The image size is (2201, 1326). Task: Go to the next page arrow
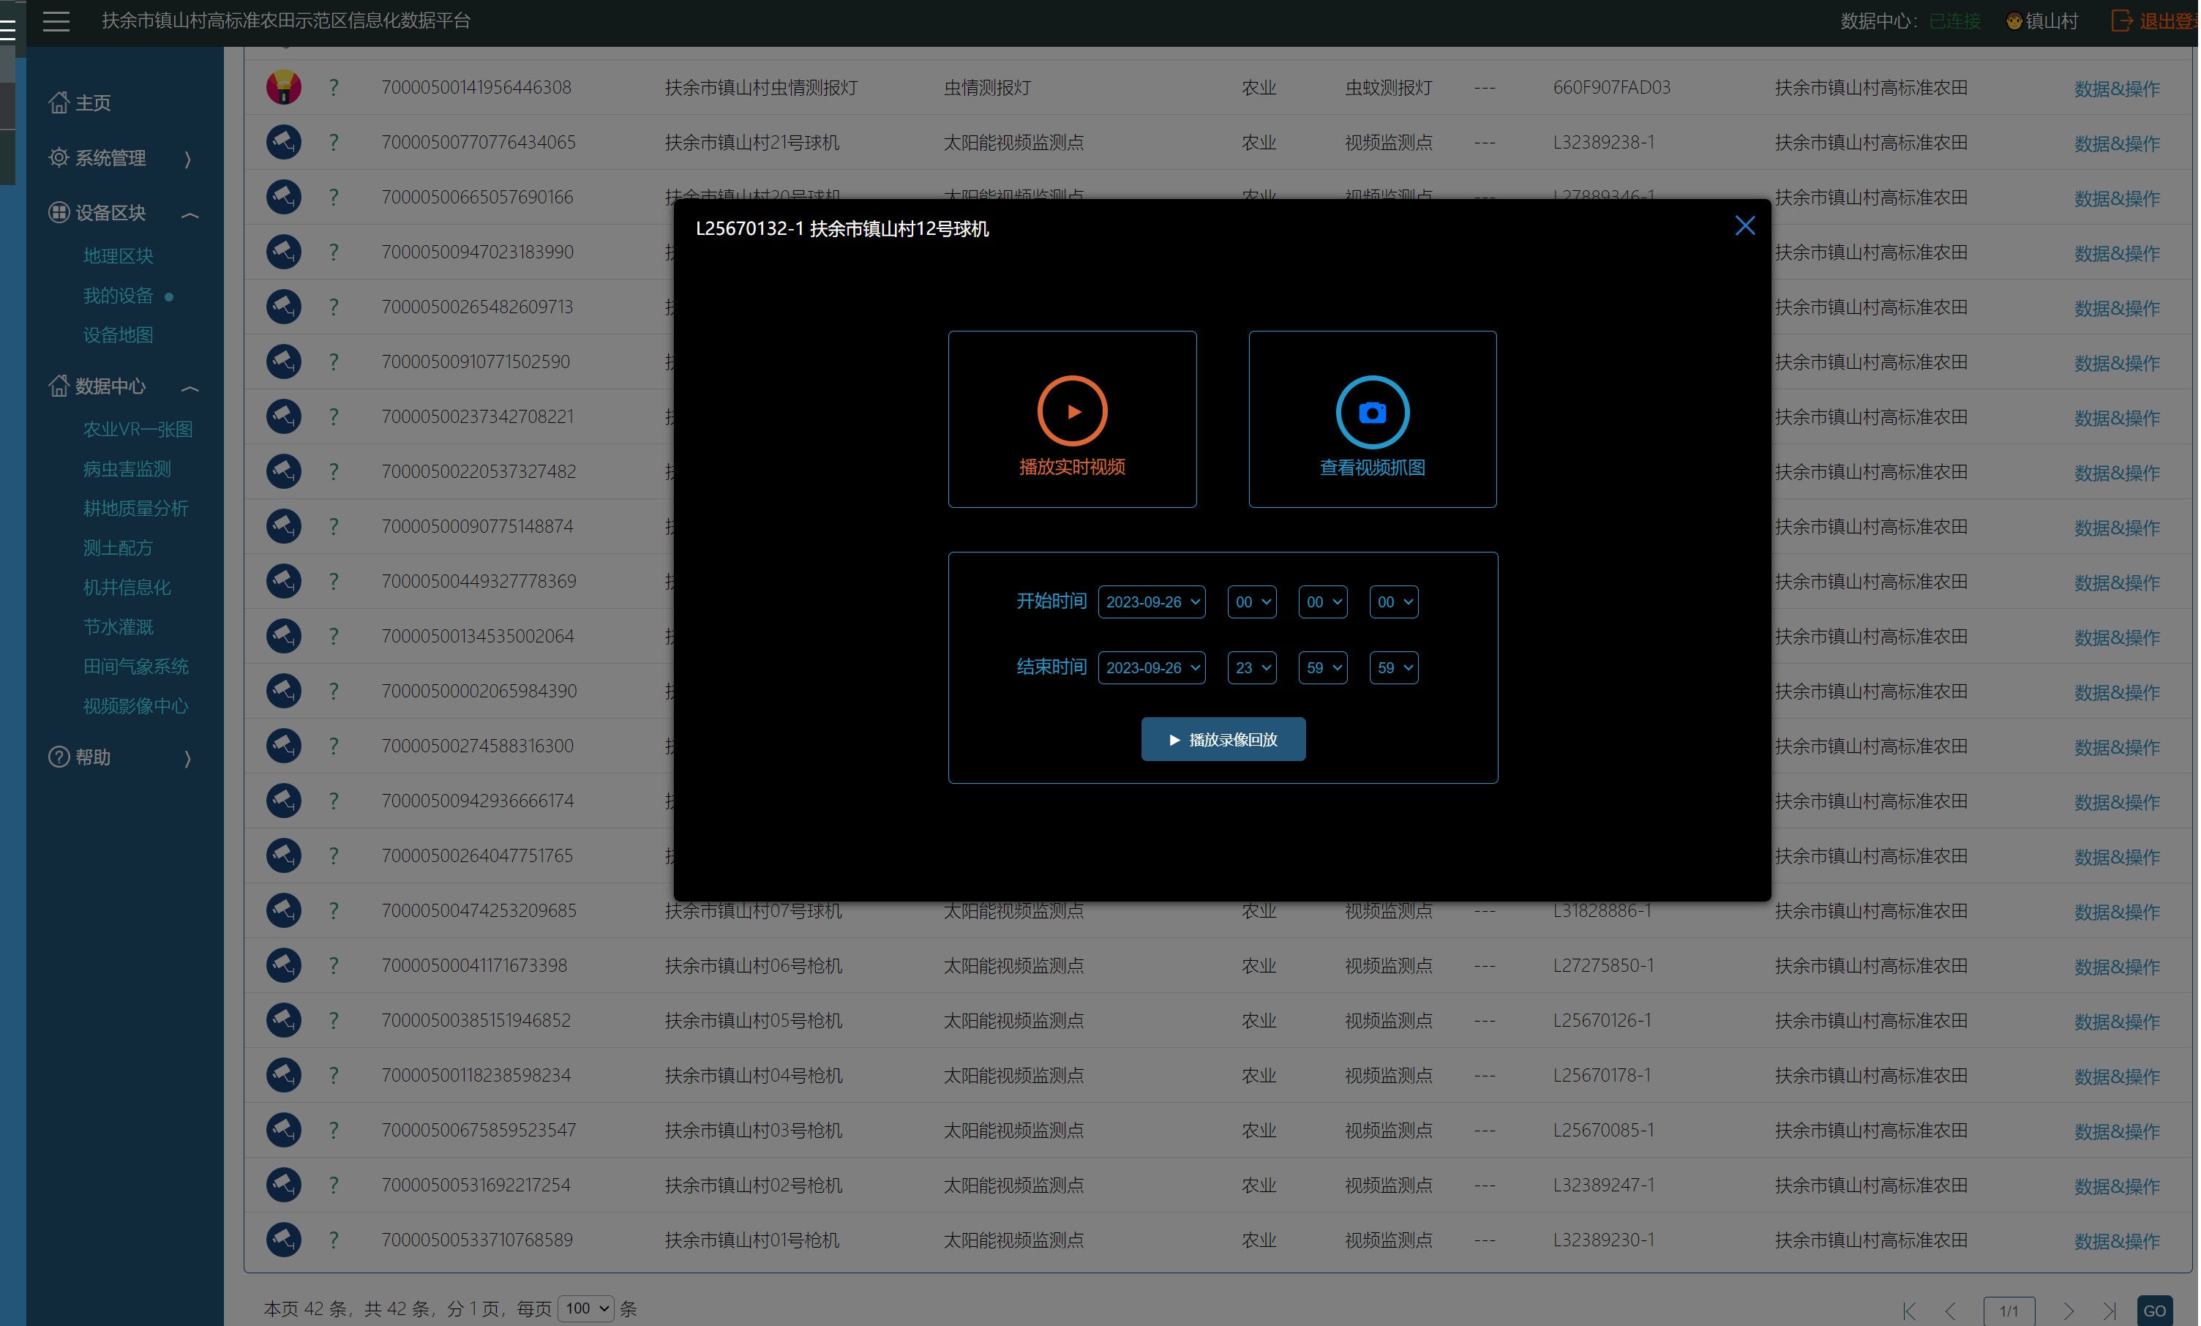pos(2069,1311)
